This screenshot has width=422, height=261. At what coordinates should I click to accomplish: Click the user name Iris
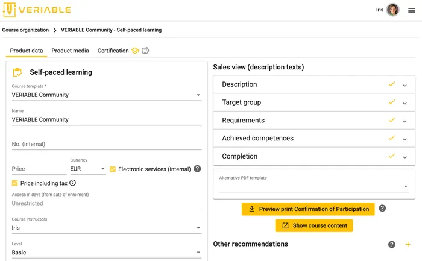(x=380, y=10)
